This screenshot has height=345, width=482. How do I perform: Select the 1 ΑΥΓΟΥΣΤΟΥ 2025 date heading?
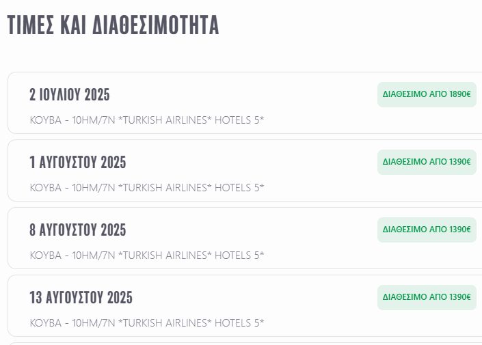pos(77,163)
